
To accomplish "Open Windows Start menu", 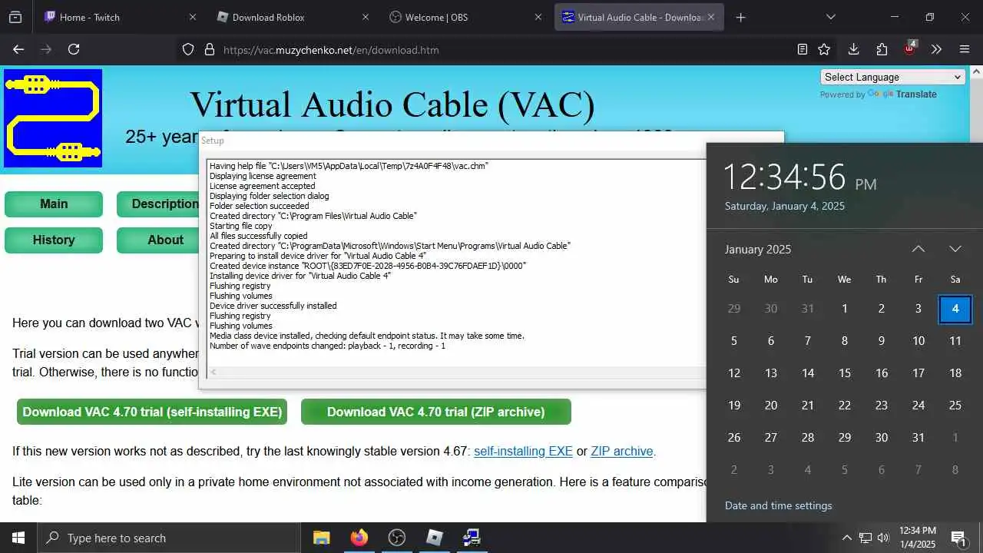I will pyautogui.click(x=18, y=538).
